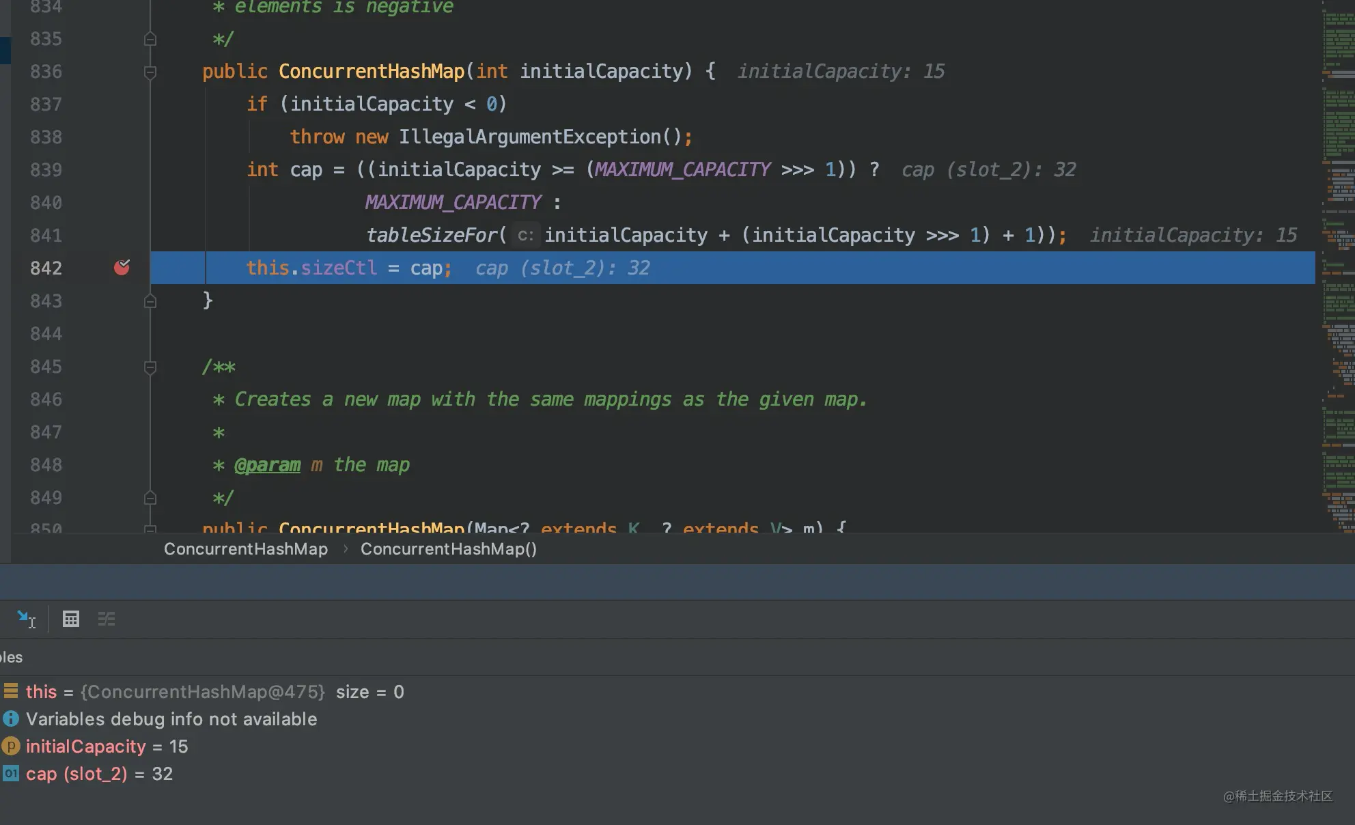The width and height of the screenshot is (1355, 825).
Task: Click gutter at line 844 to add breakpoint
Action: [x=122, y=334]
